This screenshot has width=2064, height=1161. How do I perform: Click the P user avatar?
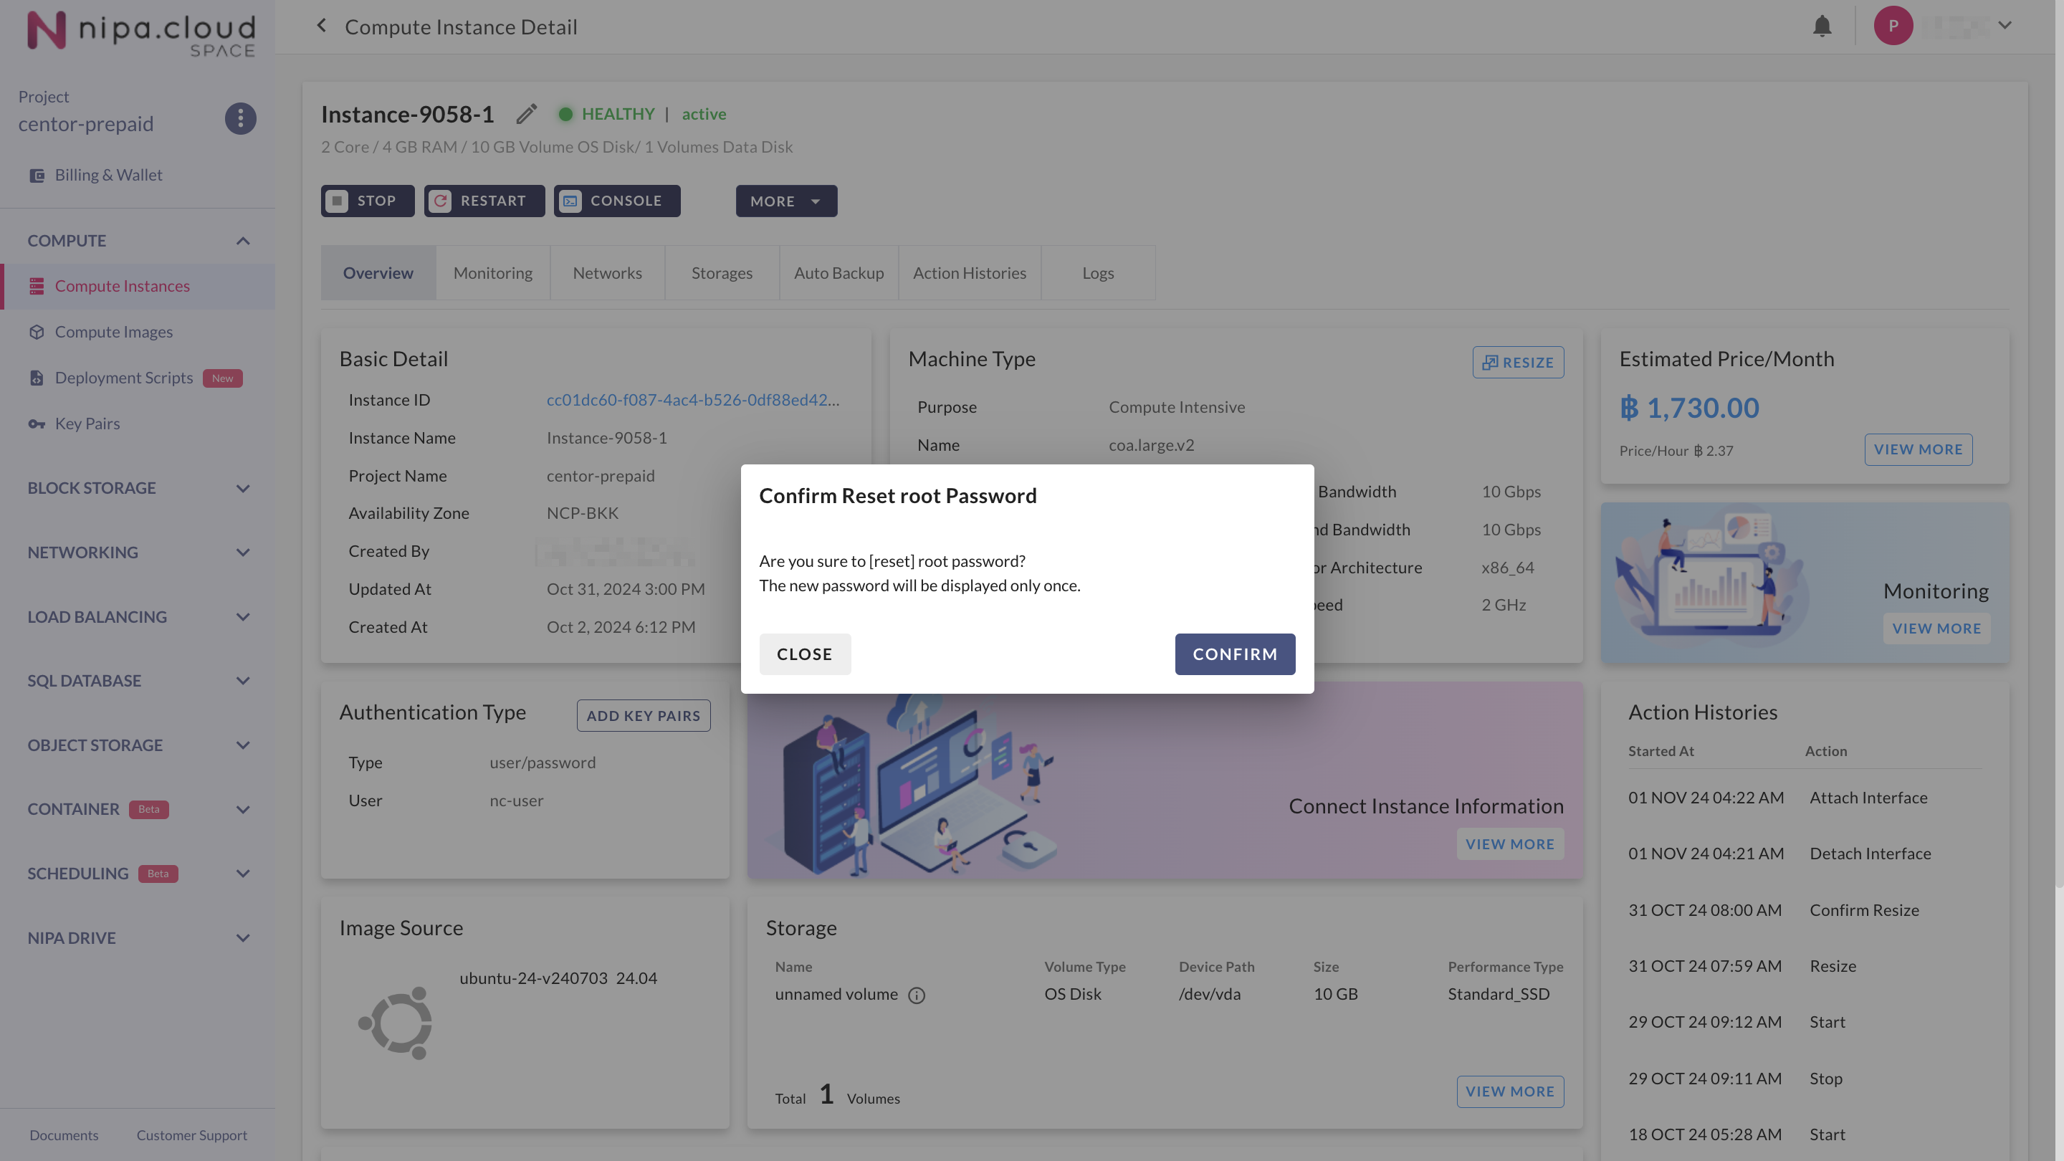click(x=1893, y=26)
